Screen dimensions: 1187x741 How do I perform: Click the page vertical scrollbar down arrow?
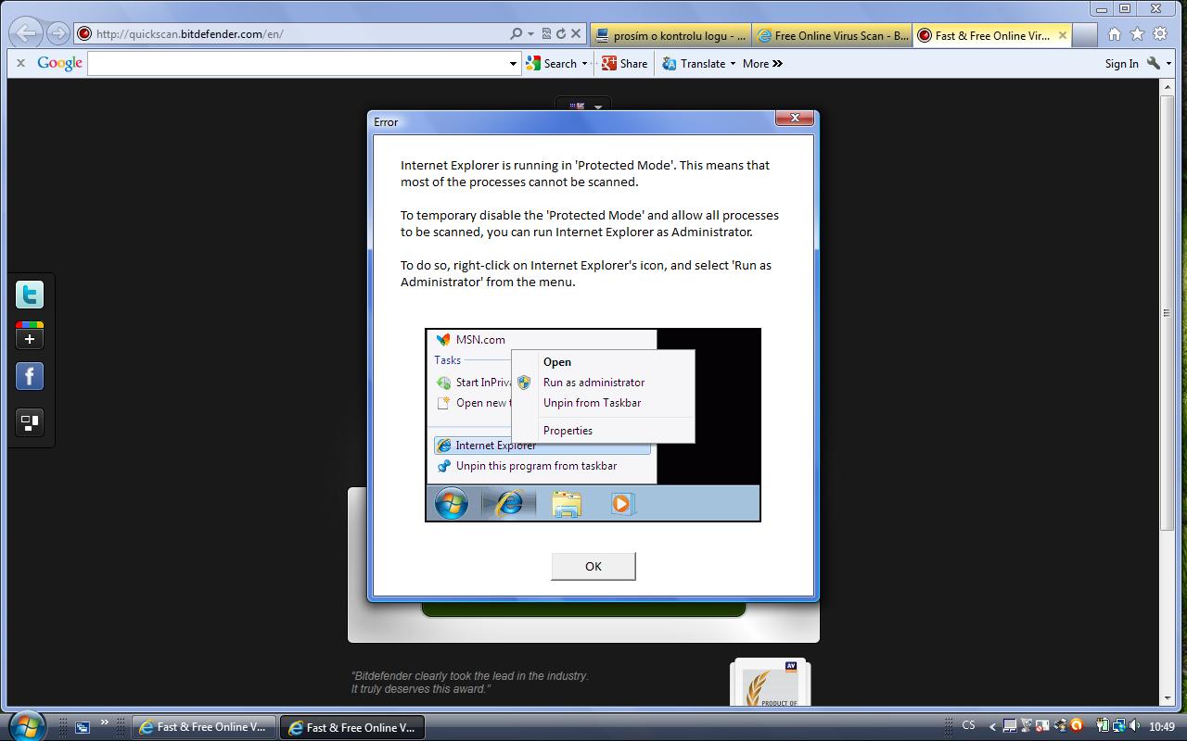[x=1168, y=698]
